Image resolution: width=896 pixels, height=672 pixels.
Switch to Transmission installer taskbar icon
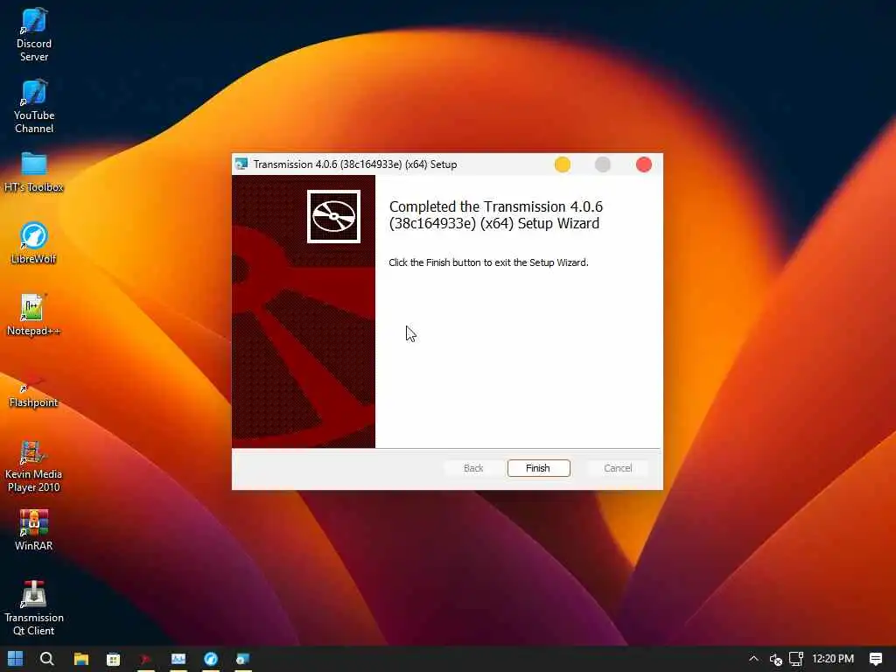tap(243, 659)
